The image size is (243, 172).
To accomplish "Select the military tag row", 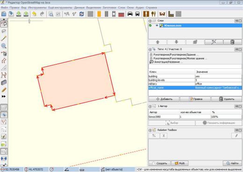I will [x=195, y=84].
